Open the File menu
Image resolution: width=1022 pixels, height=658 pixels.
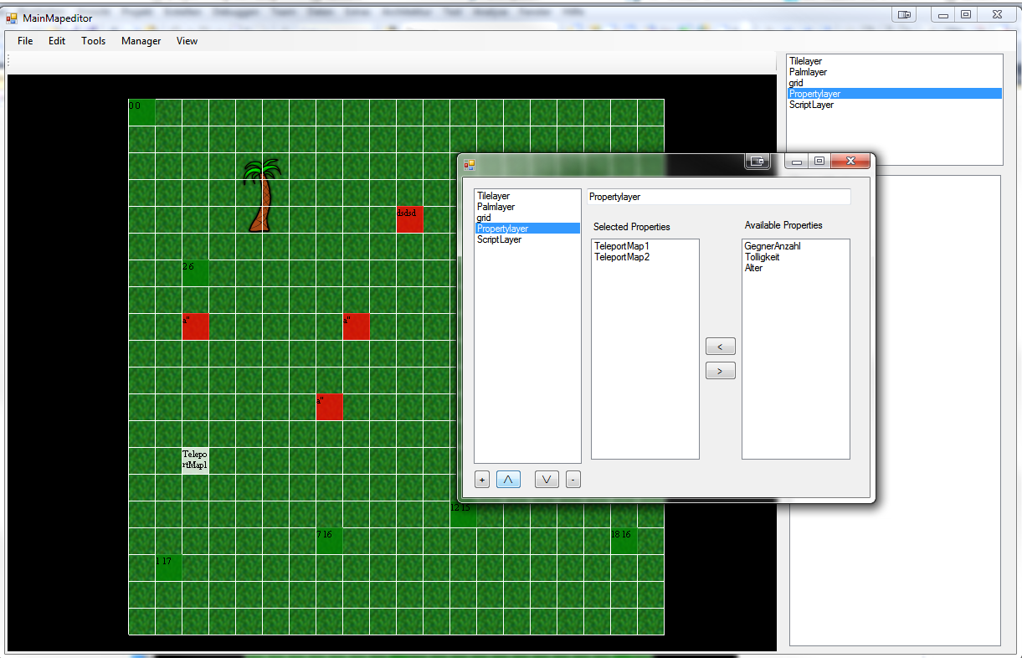tap(25, 41)
